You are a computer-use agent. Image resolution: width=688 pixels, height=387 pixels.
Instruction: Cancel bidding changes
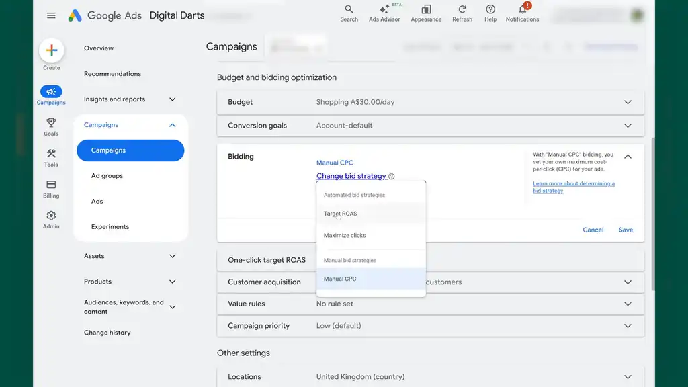pyautogui.click(x=593, y=230)
